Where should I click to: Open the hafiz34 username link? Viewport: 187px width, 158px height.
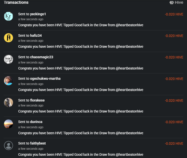pos(36,35)
